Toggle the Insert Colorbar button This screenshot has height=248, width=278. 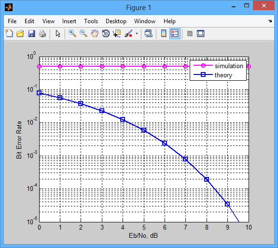pyautogui.click(x=164, y=33)
